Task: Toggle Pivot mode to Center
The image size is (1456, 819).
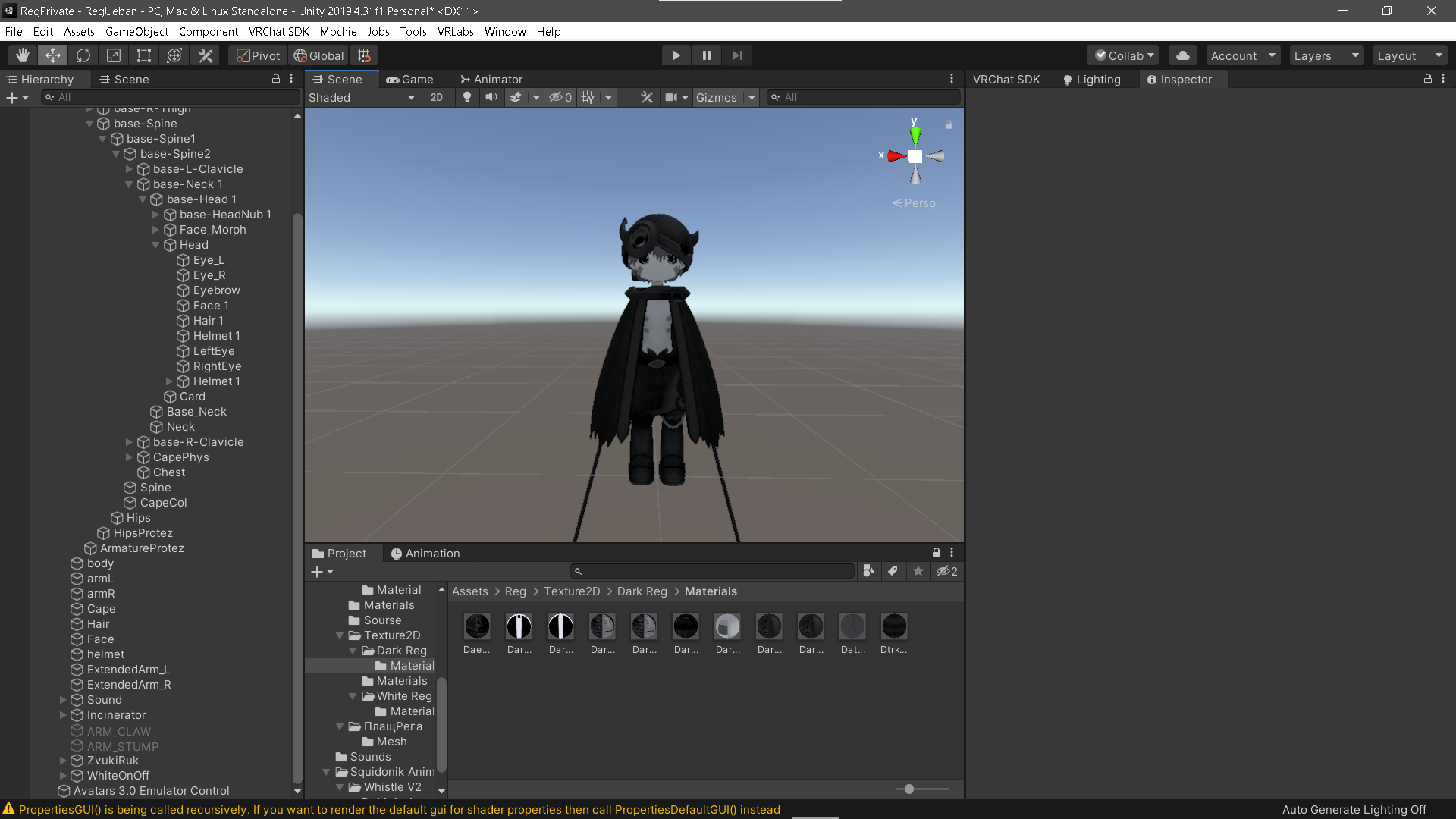Action: click(256, 55)
